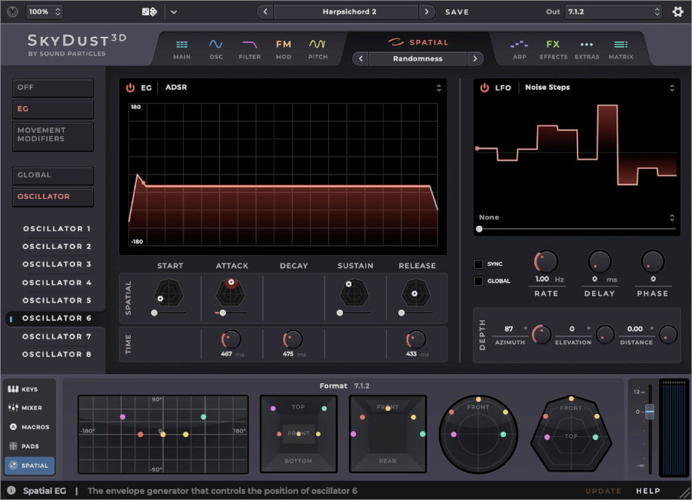Image resolution: width=692 pixels, height=500 pixels.
Task: Open the MATRIX tab
Action: pos(620,48)
